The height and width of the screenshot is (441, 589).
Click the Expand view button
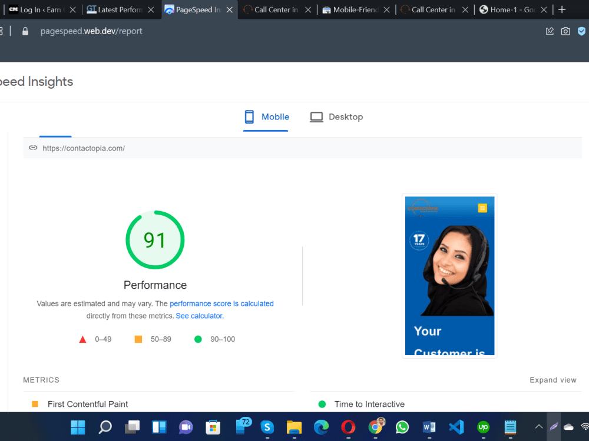coord(553,380)
